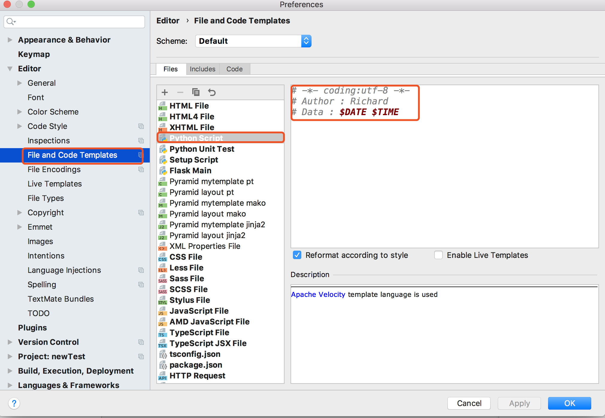Uncheck Reformat according to style
Viewport: 605px width, 418px height.
pos(297,255)
